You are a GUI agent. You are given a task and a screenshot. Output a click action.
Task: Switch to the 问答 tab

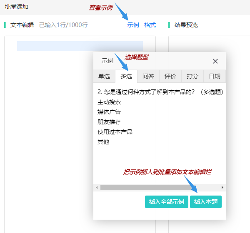(148, 76)
